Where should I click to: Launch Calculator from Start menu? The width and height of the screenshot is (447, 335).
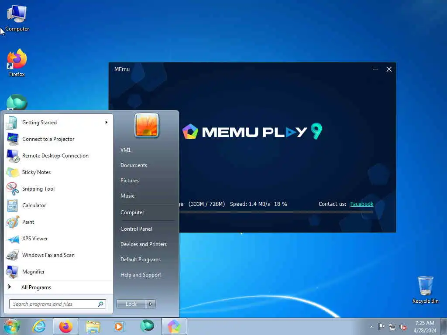pos(58,205)
